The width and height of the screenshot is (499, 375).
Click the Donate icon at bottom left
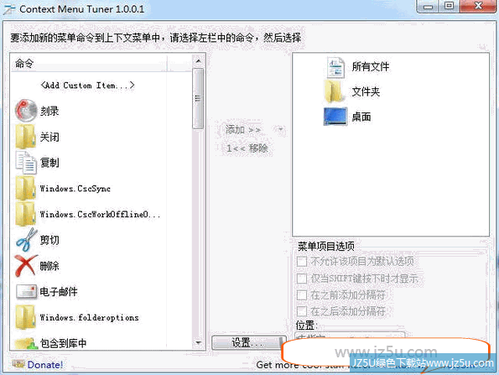[18, 364]
